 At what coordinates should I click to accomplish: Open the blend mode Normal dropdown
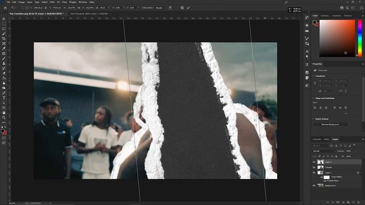point(323,151)
